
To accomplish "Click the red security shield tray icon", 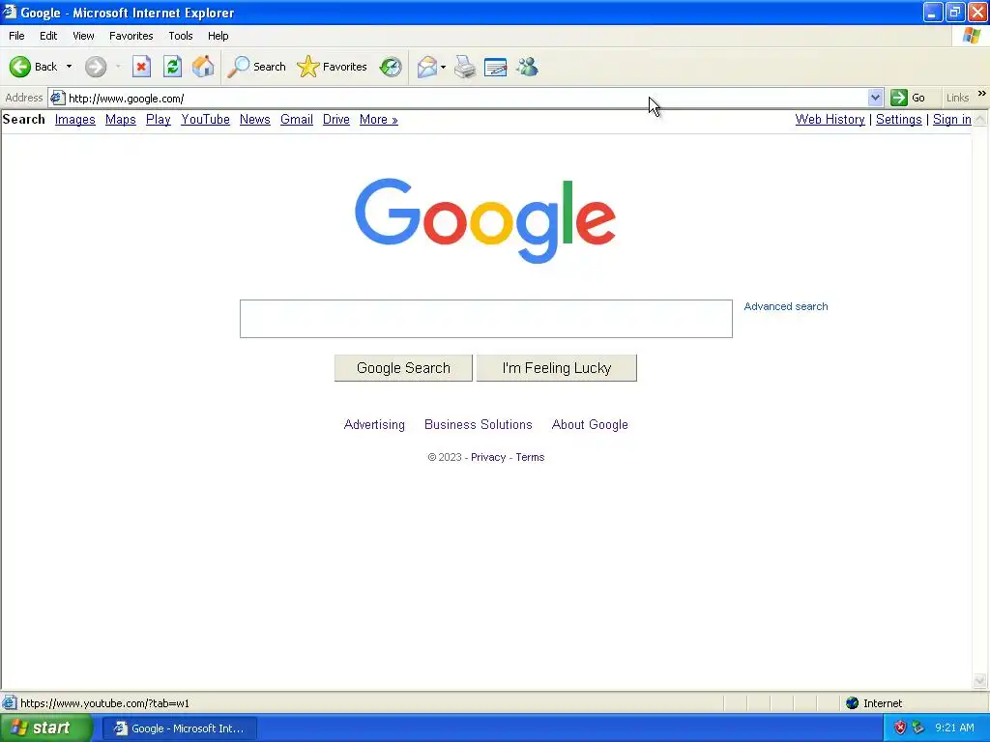I will tap(900, 728).
